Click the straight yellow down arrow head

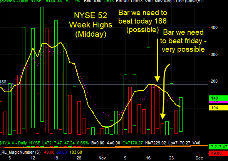coord(157,79)
